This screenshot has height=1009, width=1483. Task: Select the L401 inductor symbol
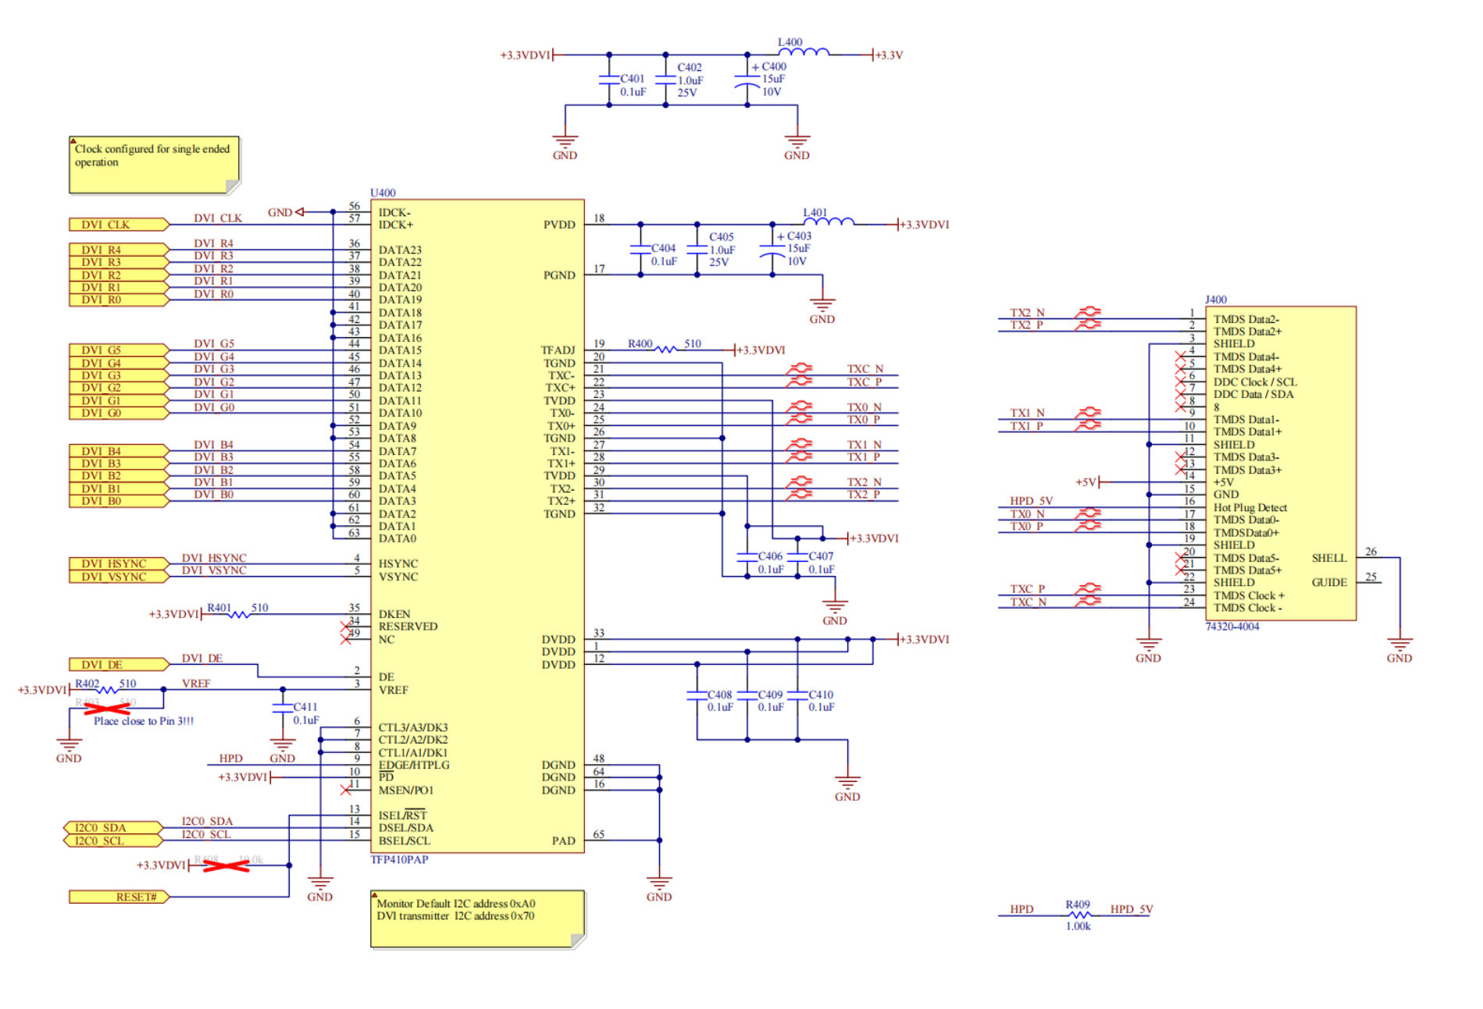[x=829, y=221]
